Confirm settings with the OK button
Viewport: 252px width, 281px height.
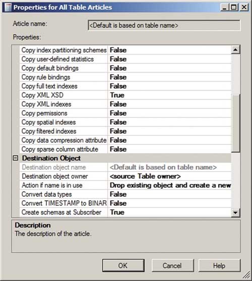(x=123, y=265)
